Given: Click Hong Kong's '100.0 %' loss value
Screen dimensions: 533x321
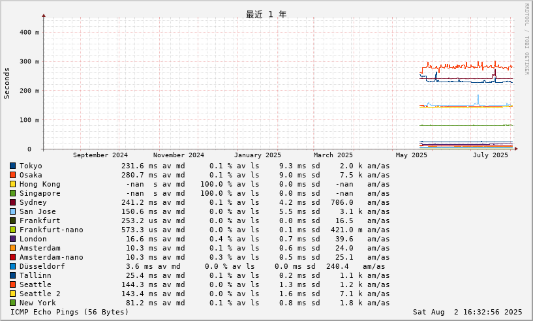Looking at the screenshot, I should pyautogui.click(x=216, y=184).
